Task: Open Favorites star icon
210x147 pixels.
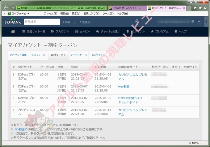Action: point(200,8)
